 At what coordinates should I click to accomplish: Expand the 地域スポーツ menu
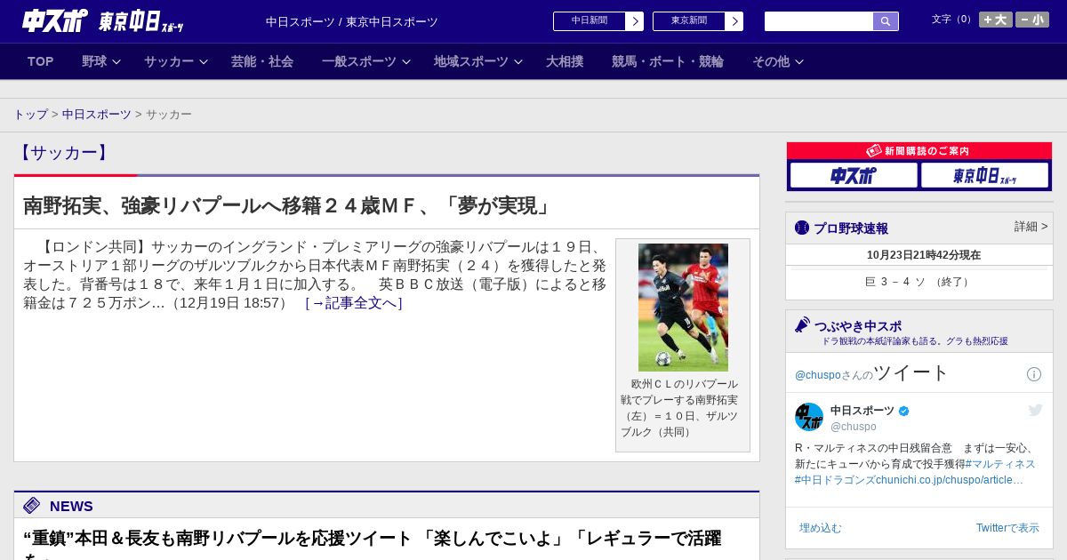tap(478, 61)
